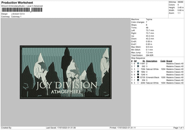
Task: Click the Max Jump value '7.2 mm'
Action: pyautogui.click(x=149, y=52)
